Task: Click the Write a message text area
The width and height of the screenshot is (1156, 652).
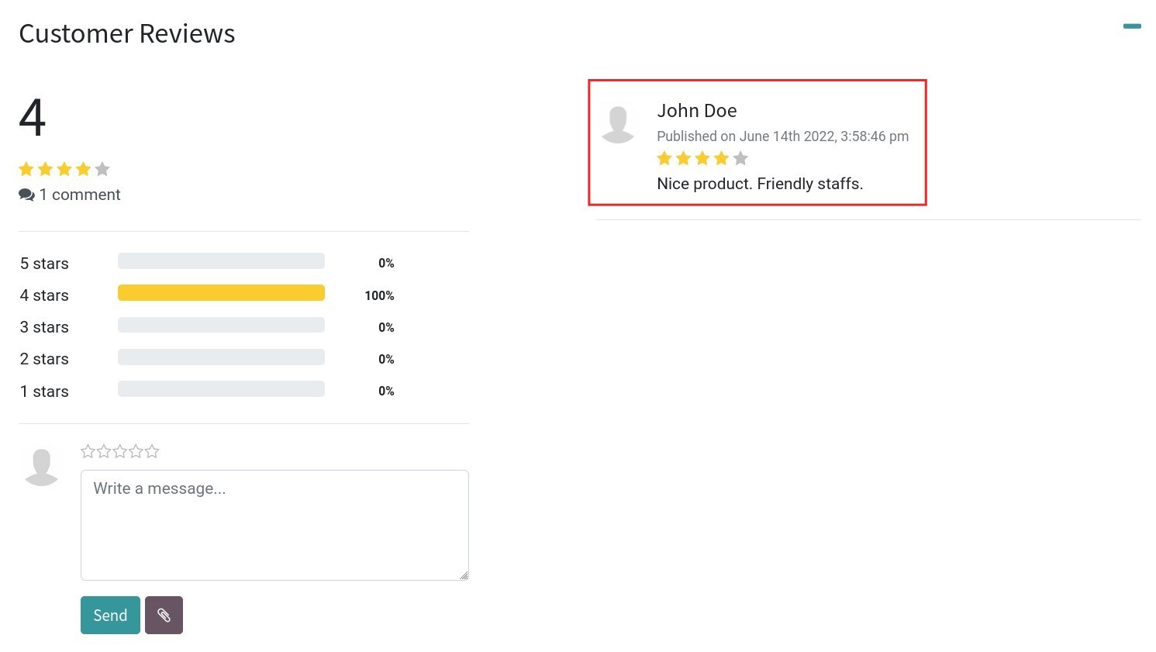Action: pos(274,525)
